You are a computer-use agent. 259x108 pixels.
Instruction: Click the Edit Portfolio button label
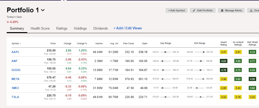[x=205, y=10]
